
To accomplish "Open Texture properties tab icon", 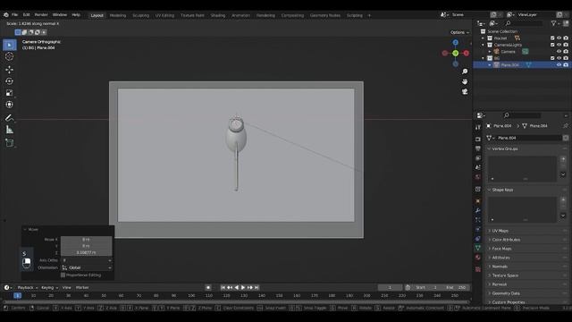I will (x=478, y=269).
